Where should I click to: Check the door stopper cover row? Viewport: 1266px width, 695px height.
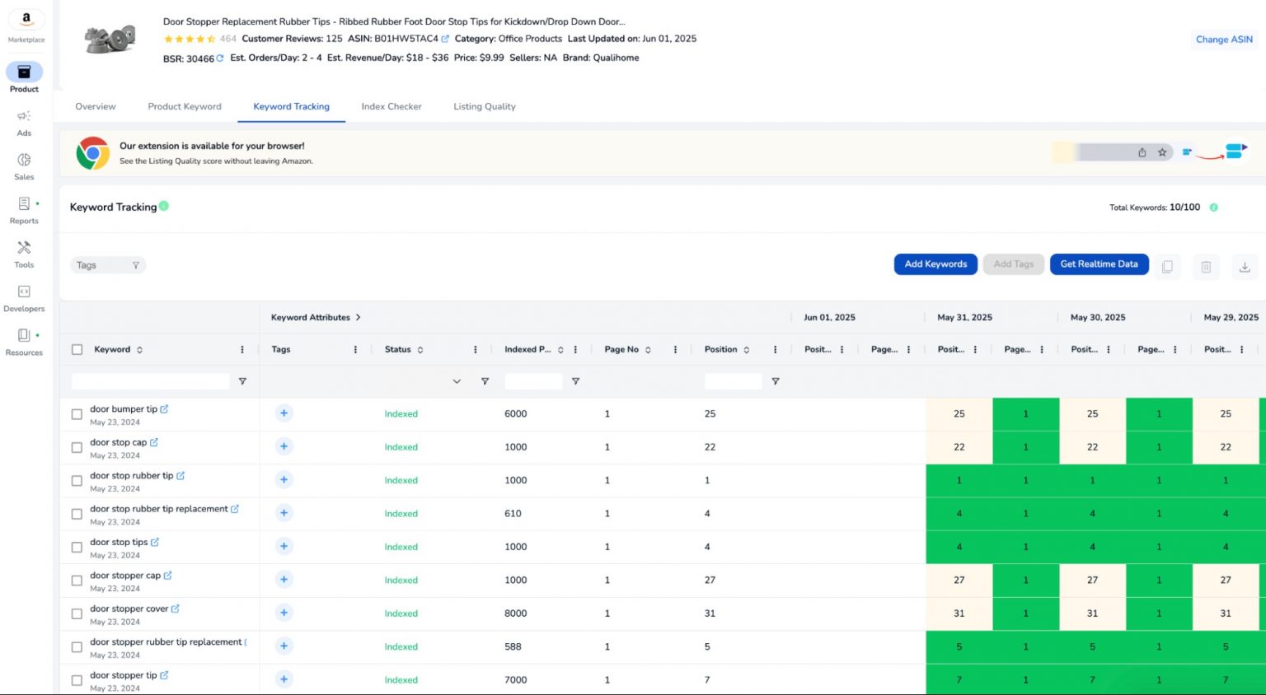(x=77, y=613)
